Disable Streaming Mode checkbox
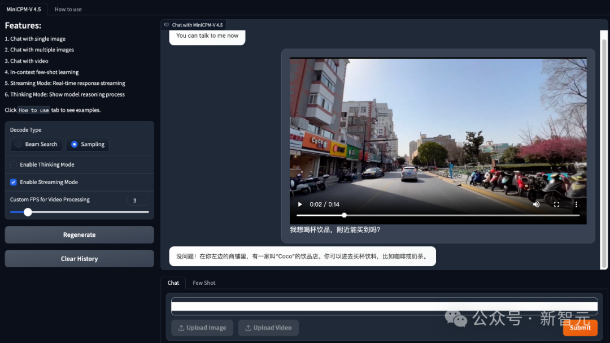Image resolution: width=610 pixels, height=343 pixels. (x=13, y=182)
